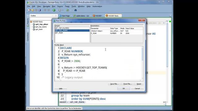Open the View menu

tap(39, 6)
